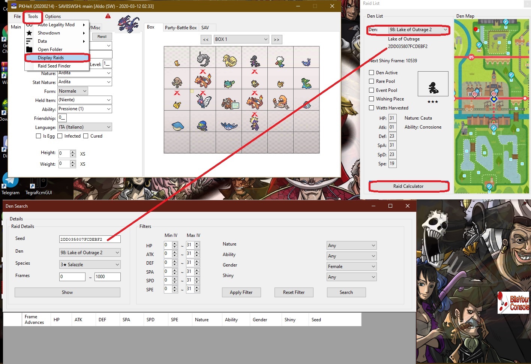The width and height of the screenshot is (531, 364).
Task: Click the Seed input field in Den Search
Action: tap(90, 239)
